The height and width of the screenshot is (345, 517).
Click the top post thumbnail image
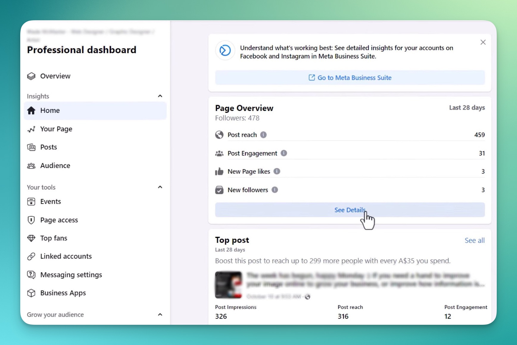228,285
